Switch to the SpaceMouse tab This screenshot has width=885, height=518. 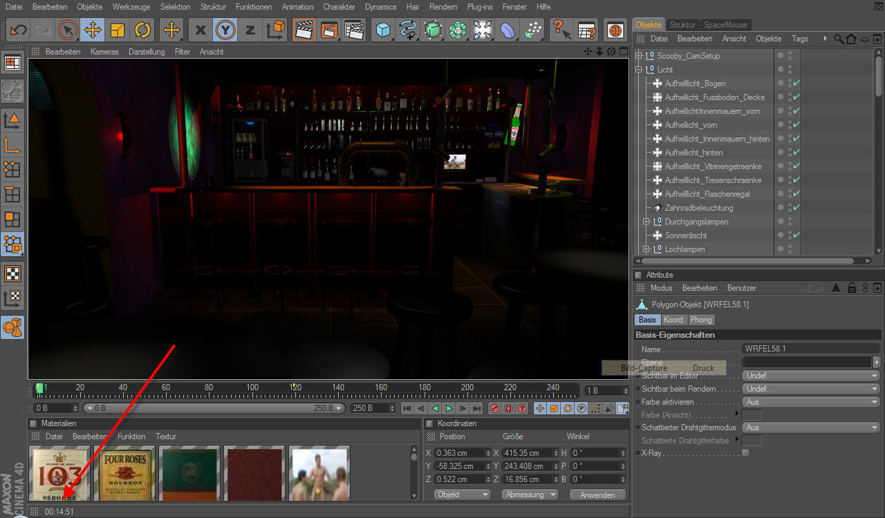726,25
